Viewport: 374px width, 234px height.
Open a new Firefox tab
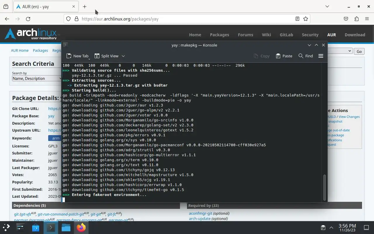[84, 6]
